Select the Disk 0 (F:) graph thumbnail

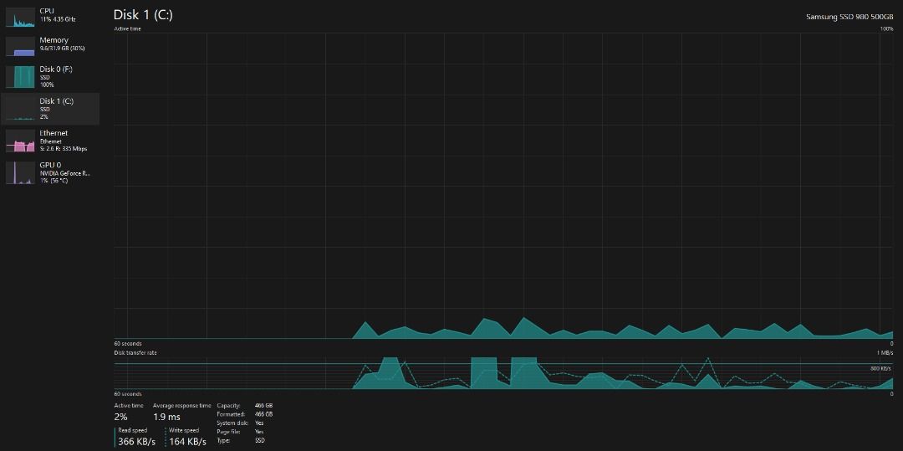pos(20,77)
